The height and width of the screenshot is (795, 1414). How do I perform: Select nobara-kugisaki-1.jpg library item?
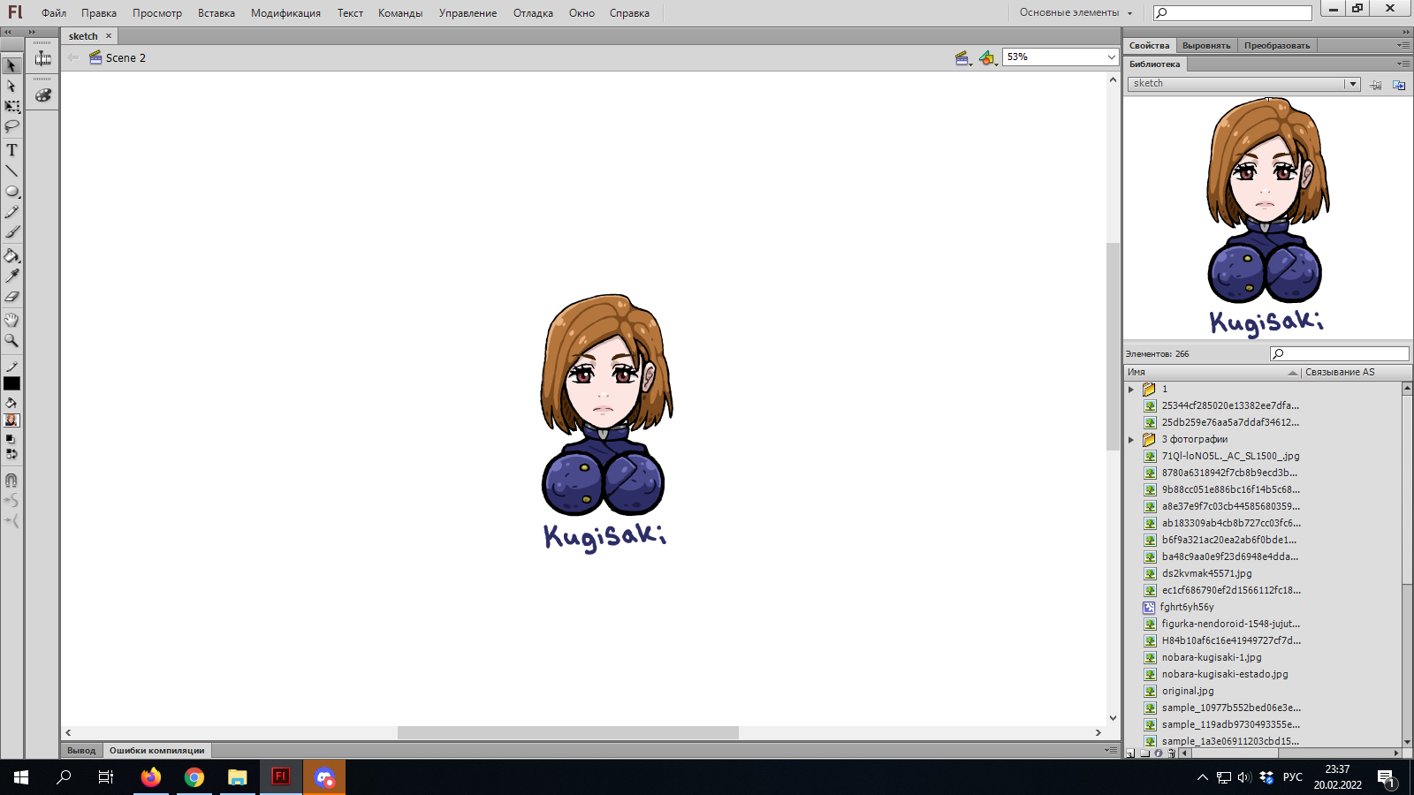(1212, 657)
